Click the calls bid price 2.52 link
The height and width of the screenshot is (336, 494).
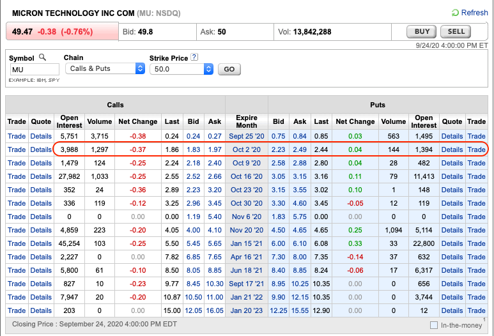pos(193,176)
